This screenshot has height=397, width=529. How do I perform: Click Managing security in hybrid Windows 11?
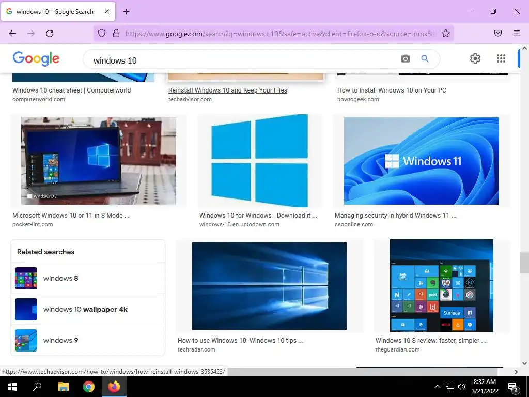(395, 216)
